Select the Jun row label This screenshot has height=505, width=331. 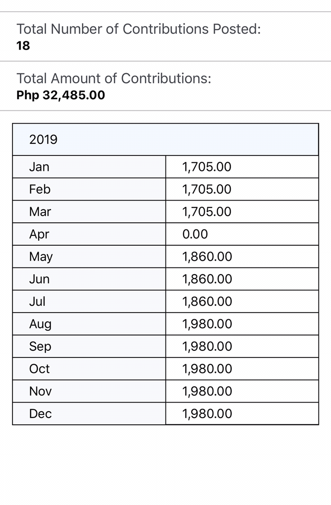[40, 279]
